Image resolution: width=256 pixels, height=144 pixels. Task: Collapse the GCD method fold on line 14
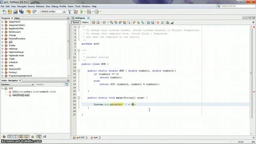click(79, 71)
